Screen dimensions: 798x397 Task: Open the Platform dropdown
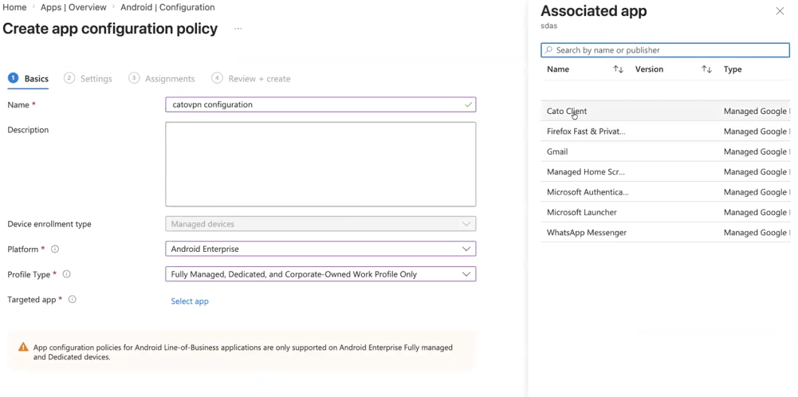pyautogui.click(x=320, y=249)
